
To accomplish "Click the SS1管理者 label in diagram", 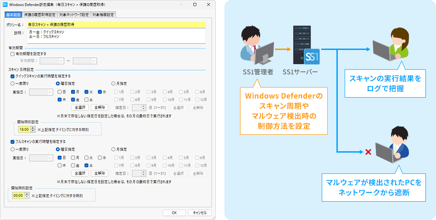I will (x=258, y=72).
